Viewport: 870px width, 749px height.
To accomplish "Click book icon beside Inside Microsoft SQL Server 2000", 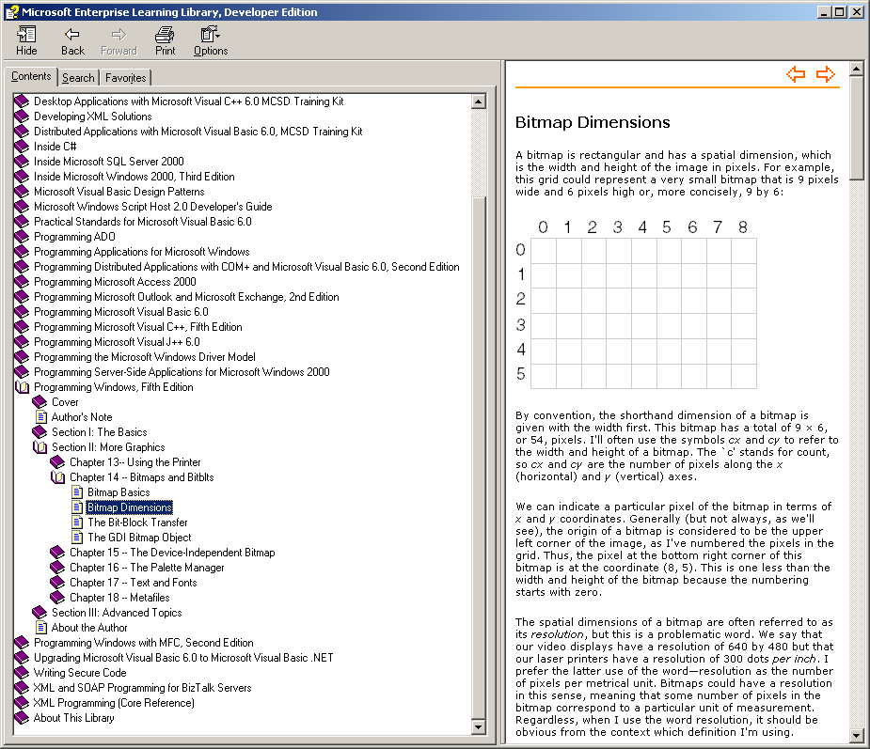I will coord(22,162).
